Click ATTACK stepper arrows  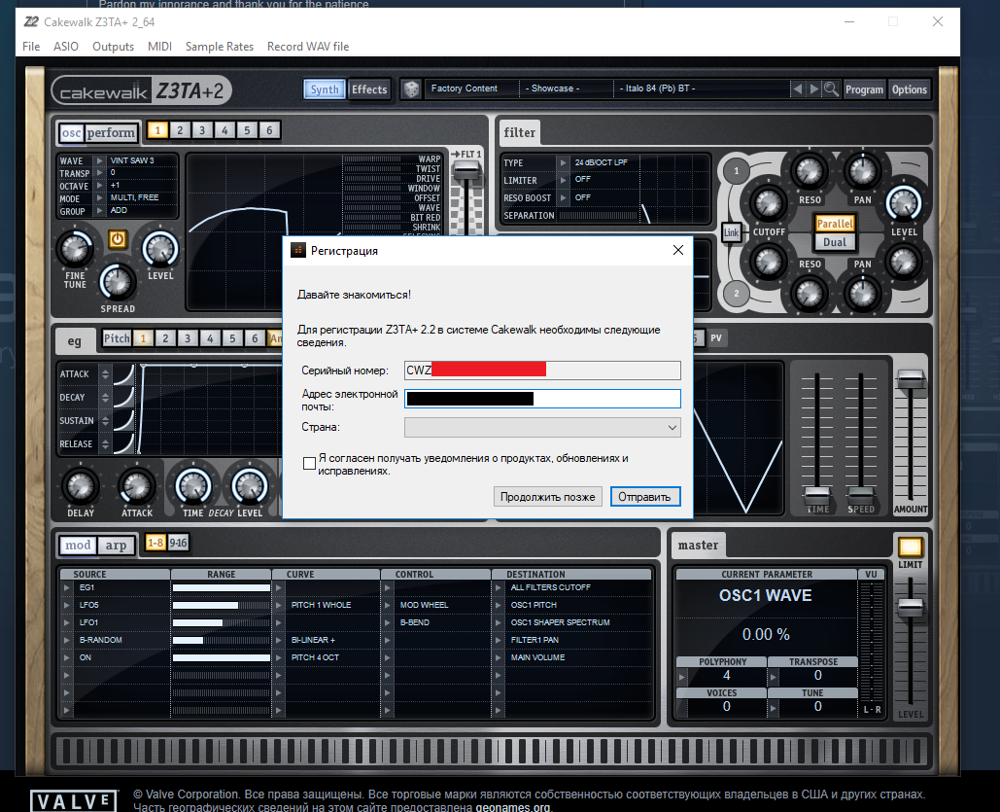coord(105,374)
